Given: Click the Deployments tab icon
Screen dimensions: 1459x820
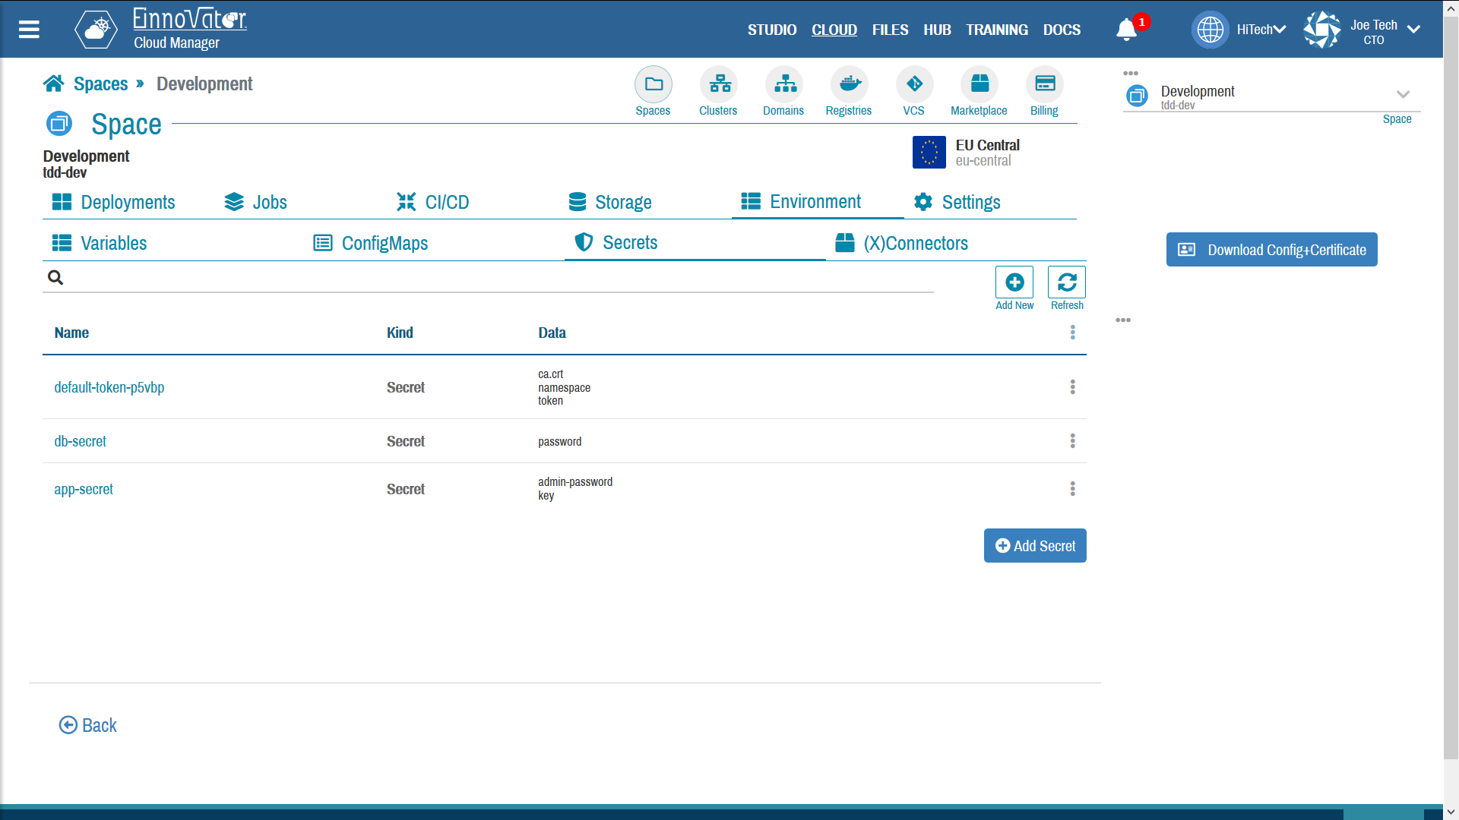Looking at the screenshot, I should (62, 200).
